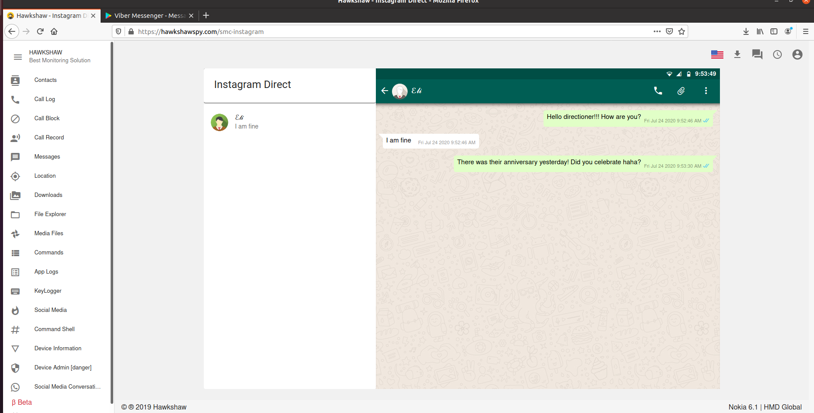Click the Location target icon
This screenshot has width=814, height=413.
coord(15,176)
